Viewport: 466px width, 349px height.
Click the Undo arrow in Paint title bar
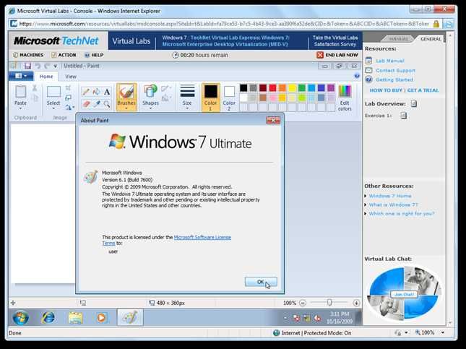(x=38, y=66)
